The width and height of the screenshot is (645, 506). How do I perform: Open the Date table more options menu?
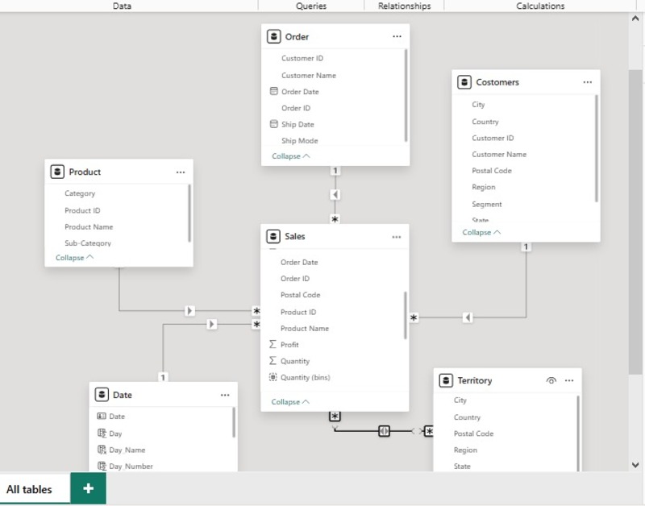[225, 395]
